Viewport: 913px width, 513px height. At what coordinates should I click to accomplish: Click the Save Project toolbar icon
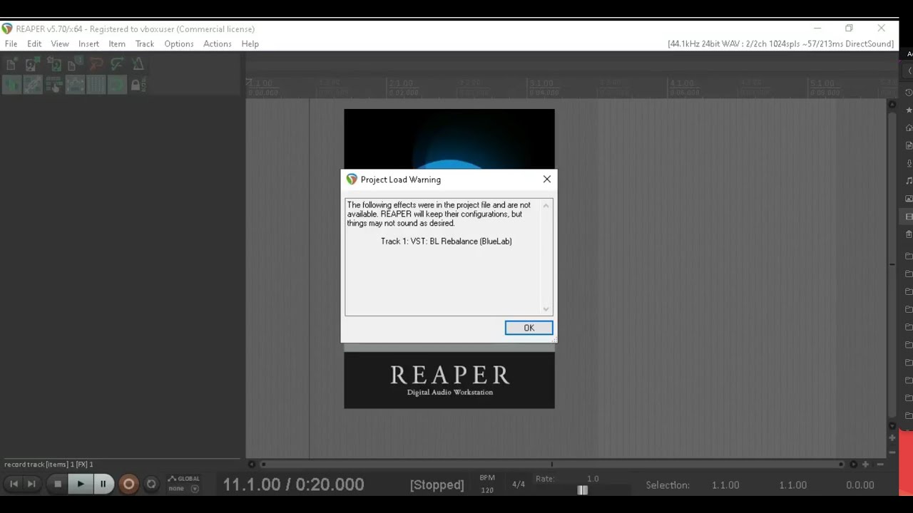pyautogui.click(x=54, y=65)
